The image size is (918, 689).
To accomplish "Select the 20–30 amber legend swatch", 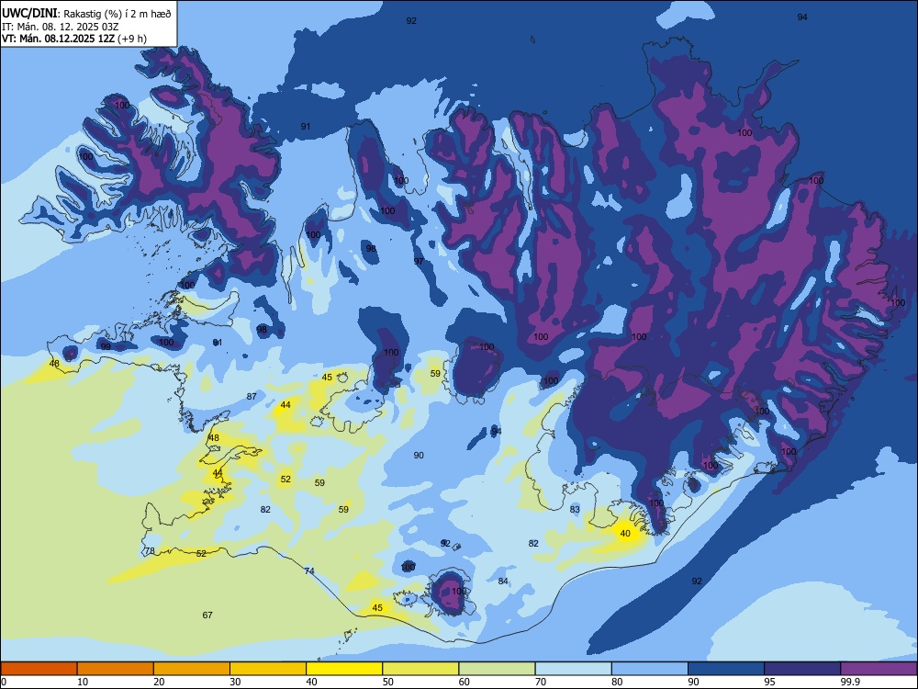I will pyautogui.click(x=192, y=669).
